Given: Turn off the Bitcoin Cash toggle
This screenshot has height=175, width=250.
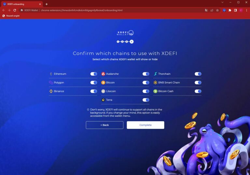Looking at the screenshot, I should (198, 91).
